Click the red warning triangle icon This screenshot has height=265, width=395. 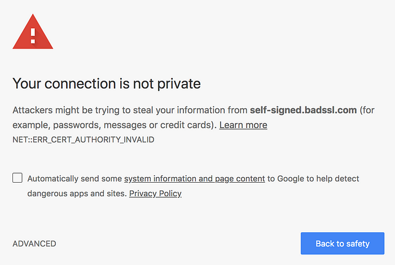coord(33,32)
